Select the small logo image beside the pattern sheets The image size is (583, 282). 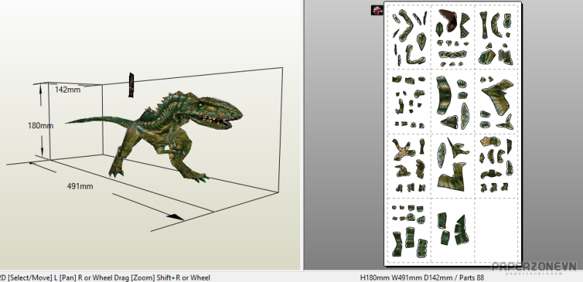pyautogui.click(x=377, y=10)
